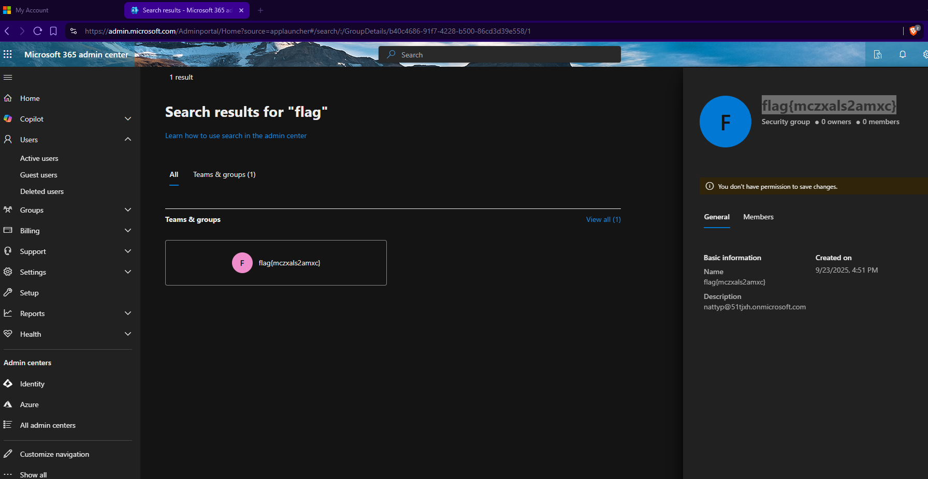The width and height of the screenshot is (928, 479).
Task: Click the Health heart icon
Action: click(x=8, y=334)
